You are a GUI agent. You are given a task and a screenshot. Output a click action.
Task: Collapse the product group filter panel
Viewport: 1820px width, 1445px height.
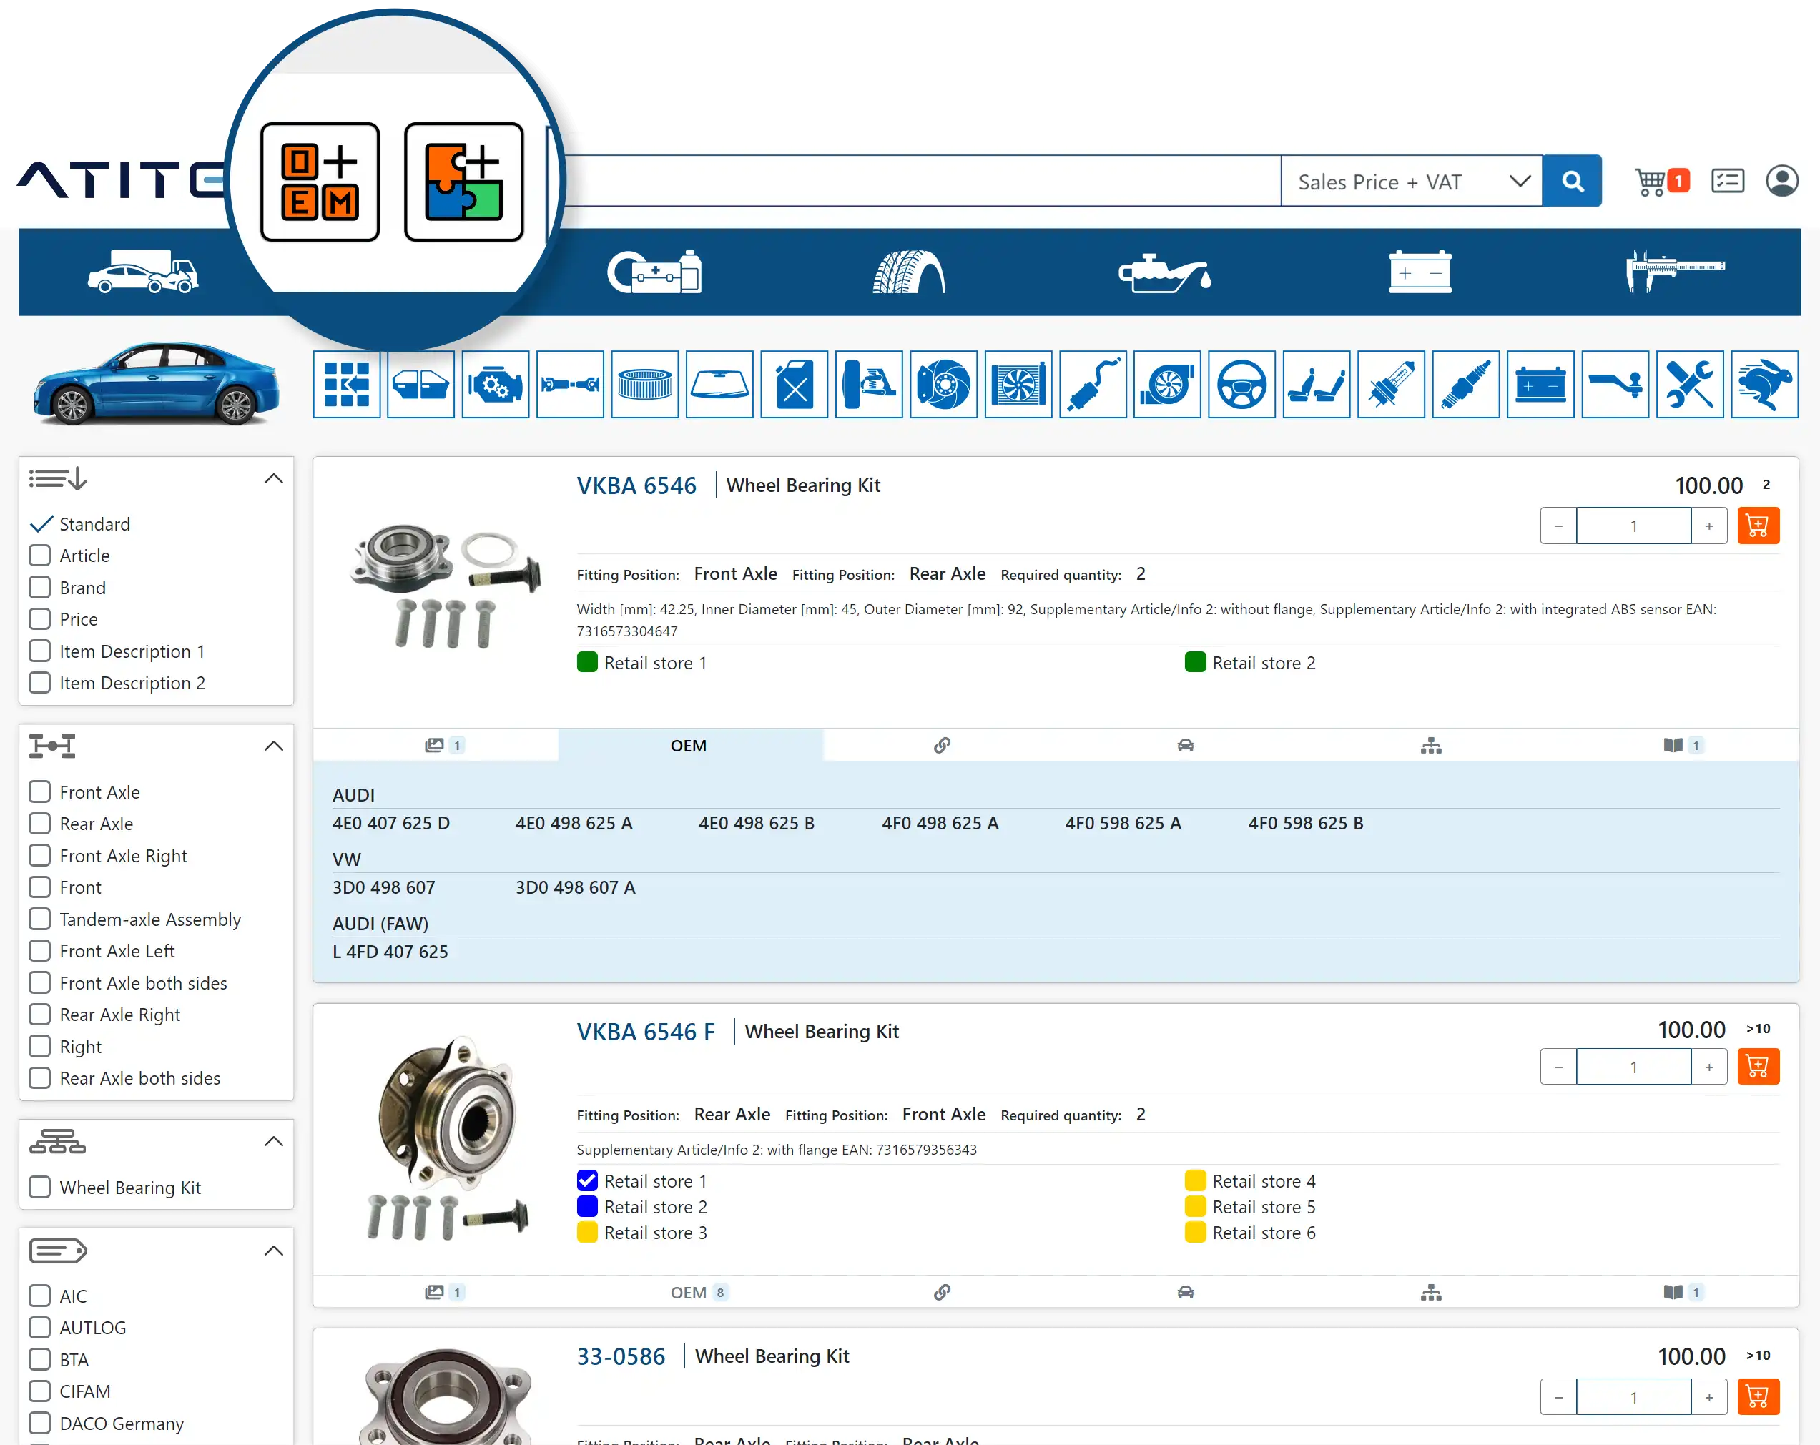(x=273, y=1142)
